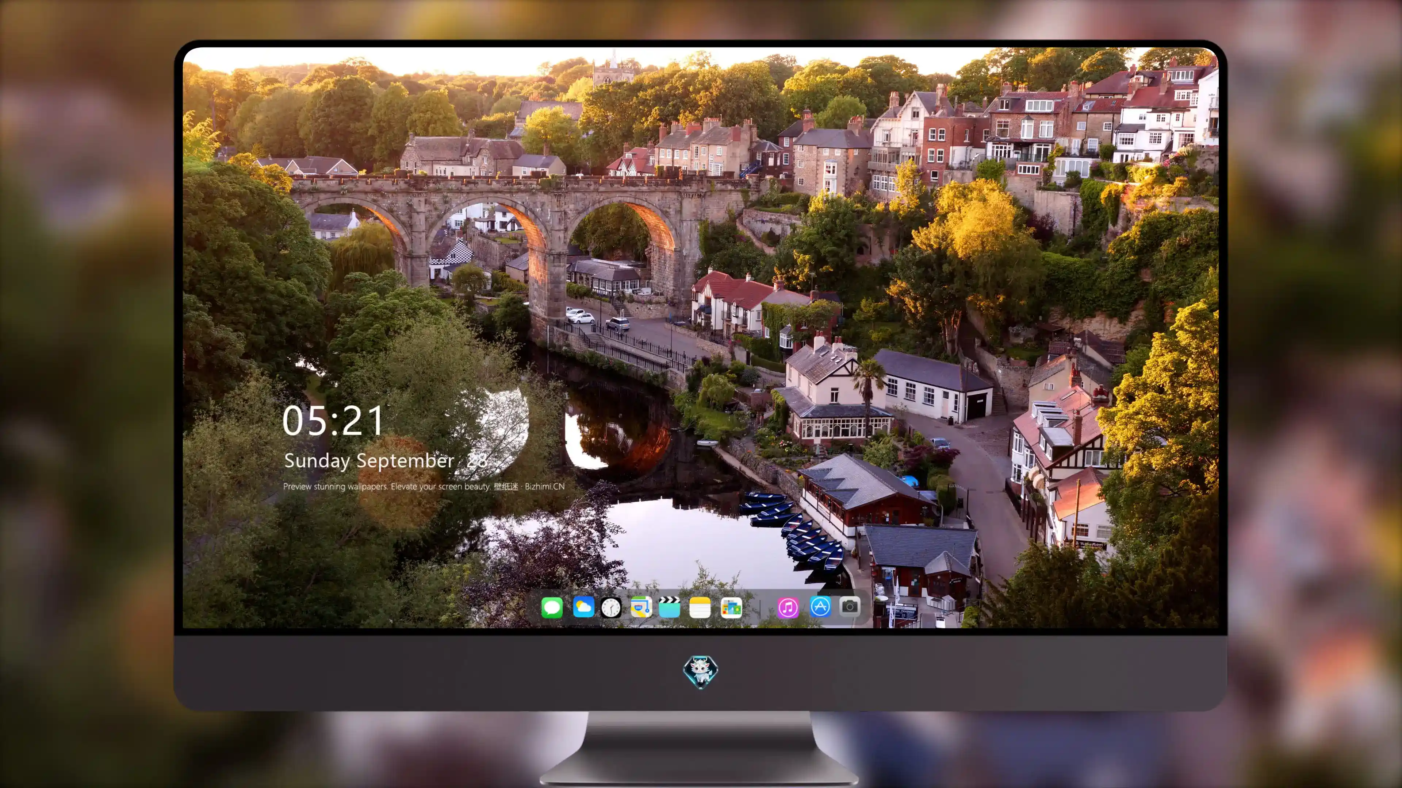Click the dragon logo on monitor chin

(x=701, y=672)
